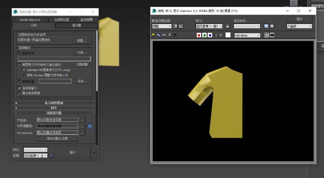
Task: Click the Environment and Effects dialog icon
Action: point(272,26)
